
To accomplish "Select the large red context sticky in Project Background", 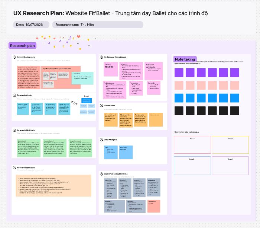I will tap(29, 77).
